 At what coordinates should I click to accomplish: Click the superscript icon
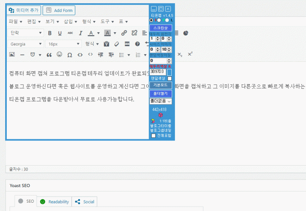pos(190,54)
